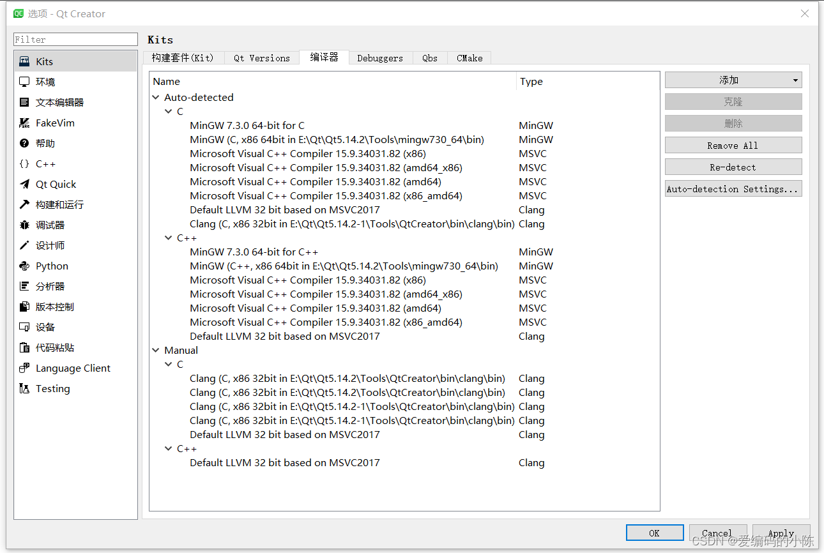Open the Qbs tab

point(430,58)
